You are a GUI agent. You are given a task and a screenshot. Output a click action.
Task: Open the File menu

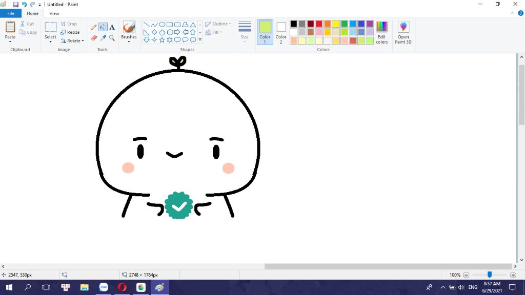pyautogui.click(x=11, y=13)
